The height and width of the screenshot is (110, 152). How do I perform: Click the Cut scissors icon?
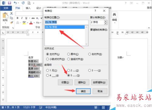(12, 13)
